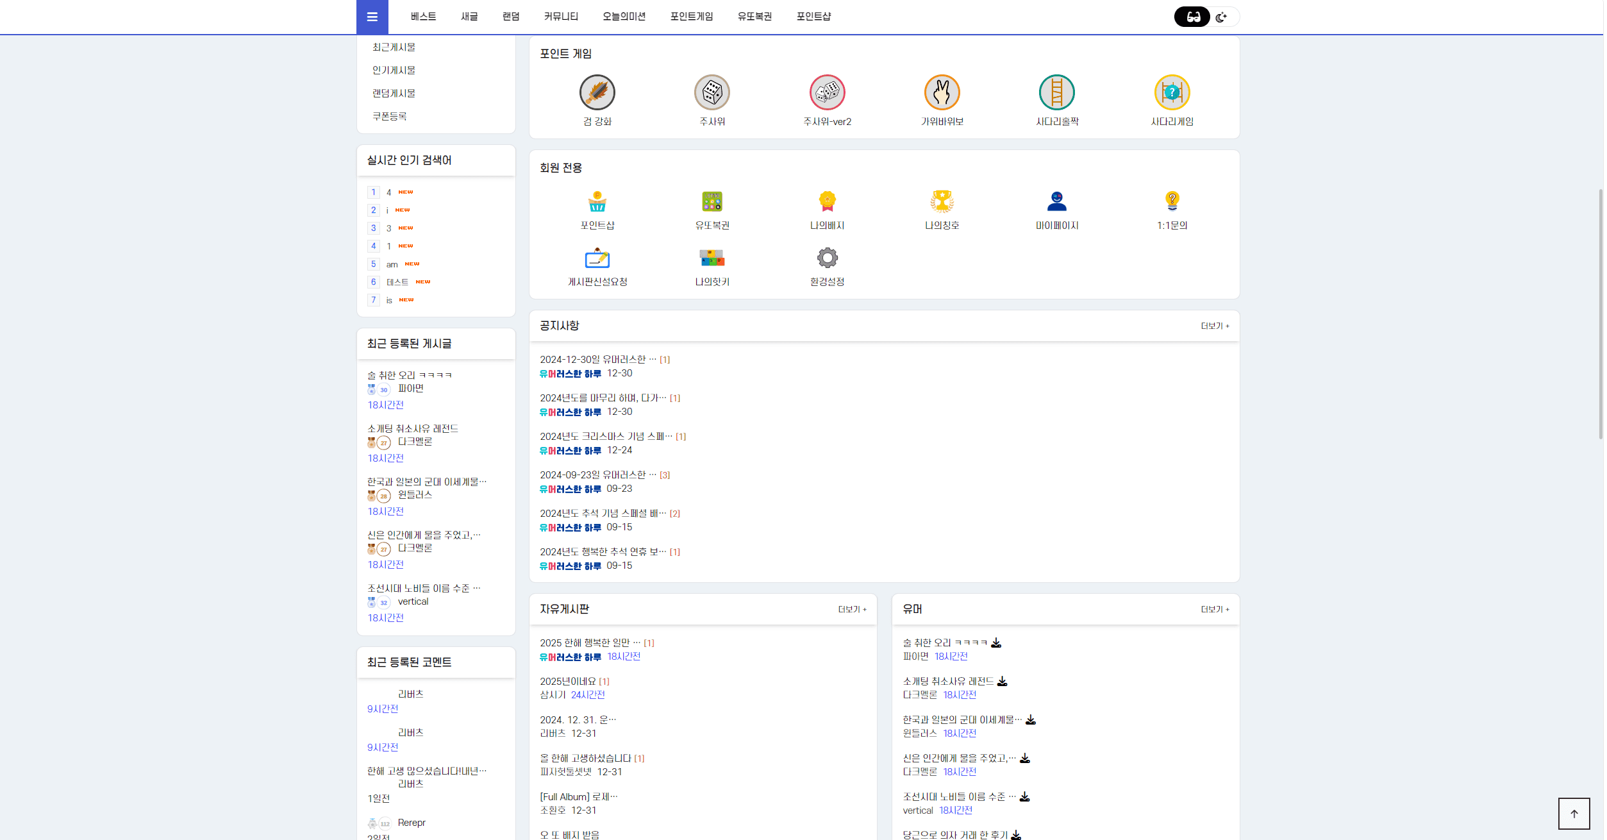Toggle the glasses view mode switch
Screen dimensions: 1607x840
pyautogui.click(x=1192, y=17)
